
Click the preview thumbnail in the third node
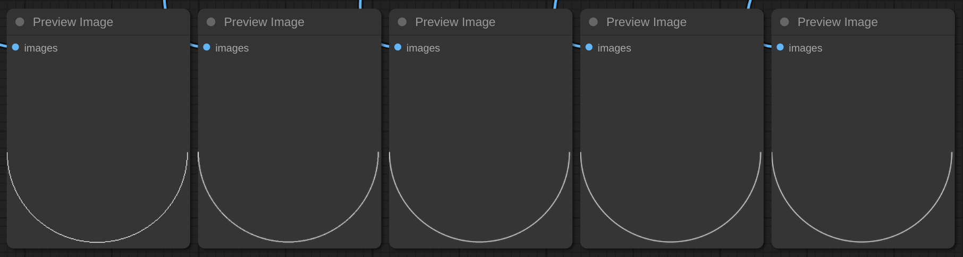(479, 197)
